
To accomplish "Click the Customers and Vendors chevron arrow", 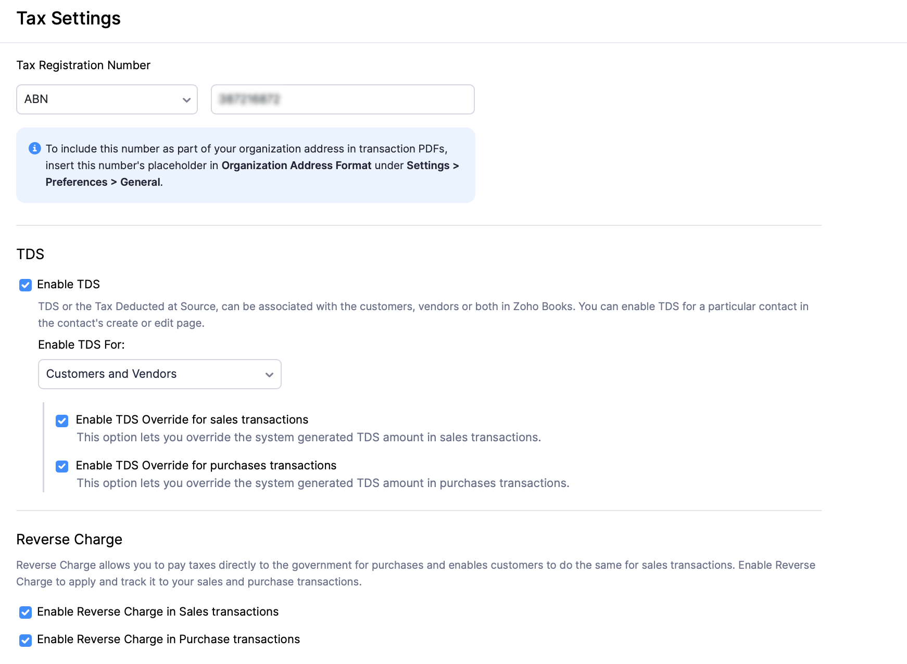I will (269, 375).
